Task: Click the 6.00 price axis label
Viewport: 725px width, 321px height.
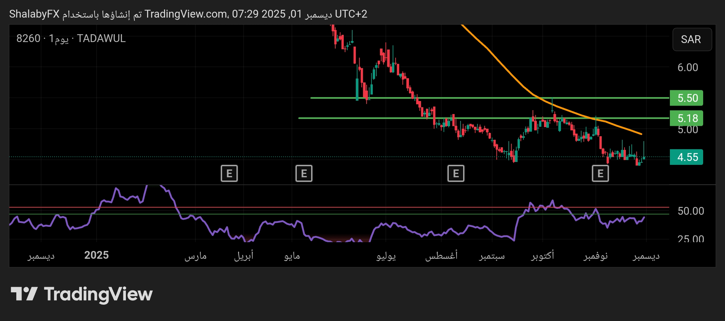Action: (x=687, y=67)
